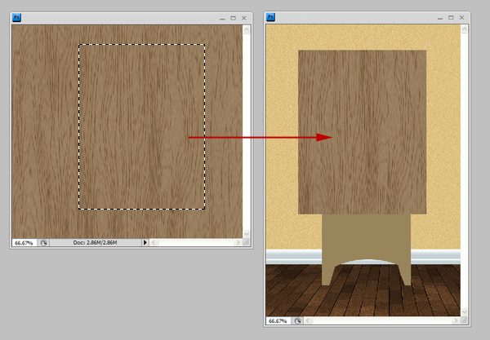
Task: Open the Doc info flyout arrow
Action: 145,242
